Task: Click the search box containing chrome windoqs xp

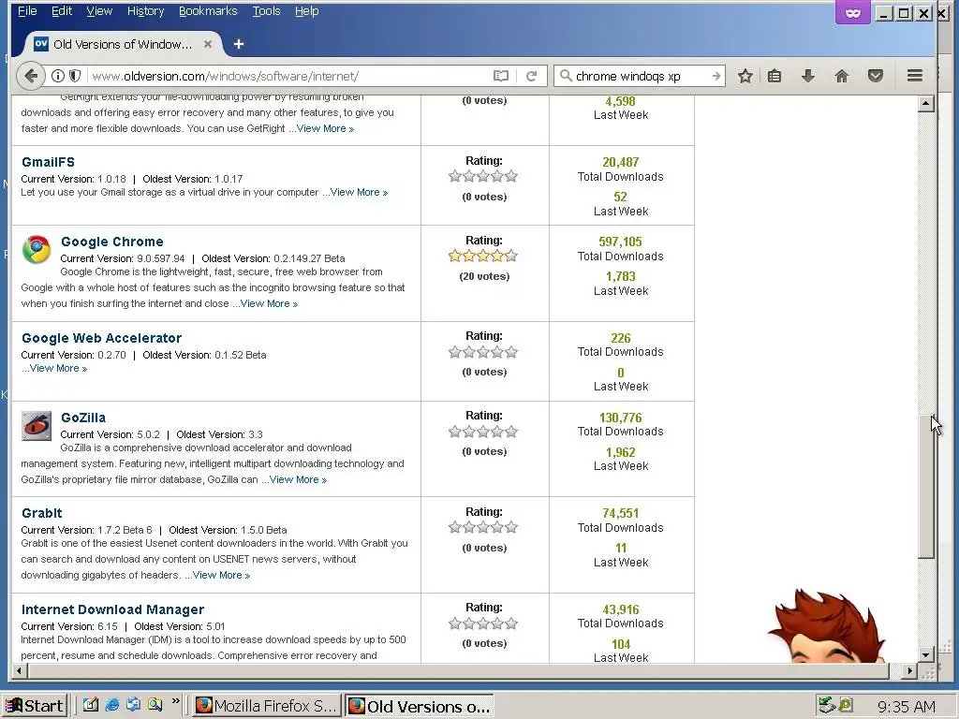Action: click(641, 76)
